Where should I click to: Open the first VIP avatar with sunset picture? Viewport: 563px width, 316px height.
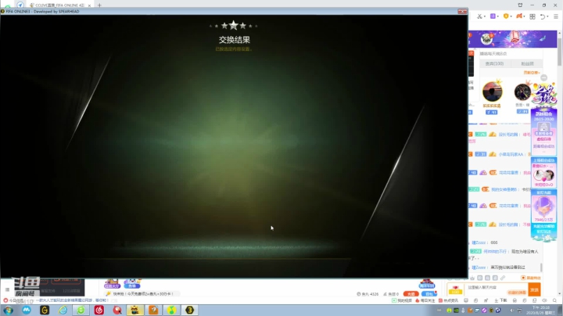[492, 92]
